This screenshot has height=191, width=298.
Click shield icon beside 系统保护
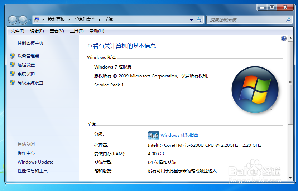point(12,74)
